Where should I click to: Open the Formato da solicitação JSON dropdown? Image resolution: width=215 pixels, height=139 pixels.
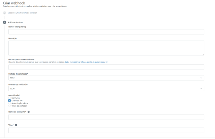pos(106,89)
